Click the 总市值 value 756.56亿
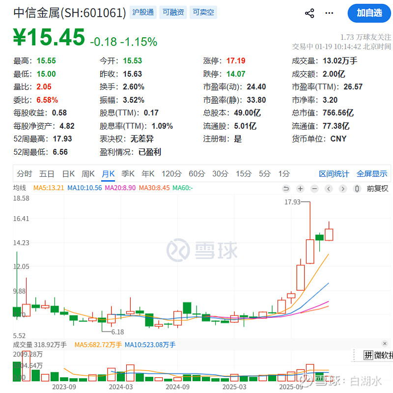This screenshot has width=393, height=393. [338, 113]
